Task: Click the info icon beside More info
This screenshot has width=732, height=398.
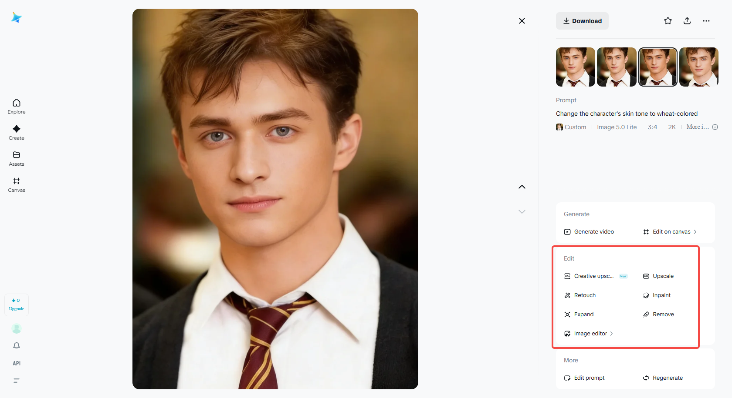Action: [715, 127]
